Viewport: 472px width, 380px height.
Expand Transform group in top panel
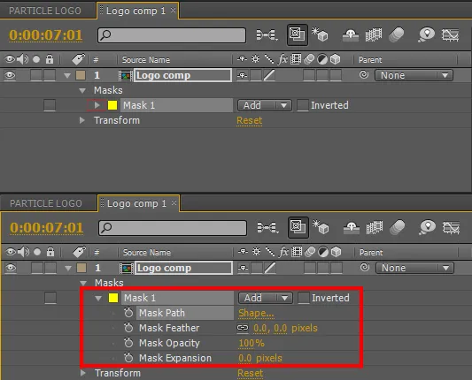tap(81, 120)
